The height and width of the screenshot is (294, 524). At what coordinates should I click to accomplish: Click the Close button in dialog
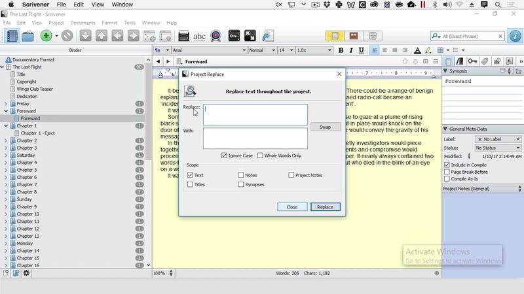coord(291,206)
